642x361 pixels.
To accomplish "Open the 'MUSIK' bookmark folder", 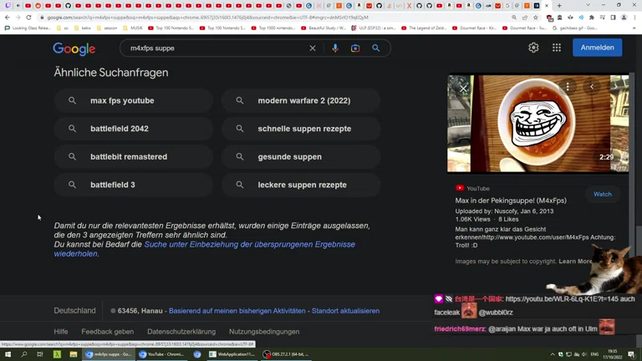I will pos(133,28).
